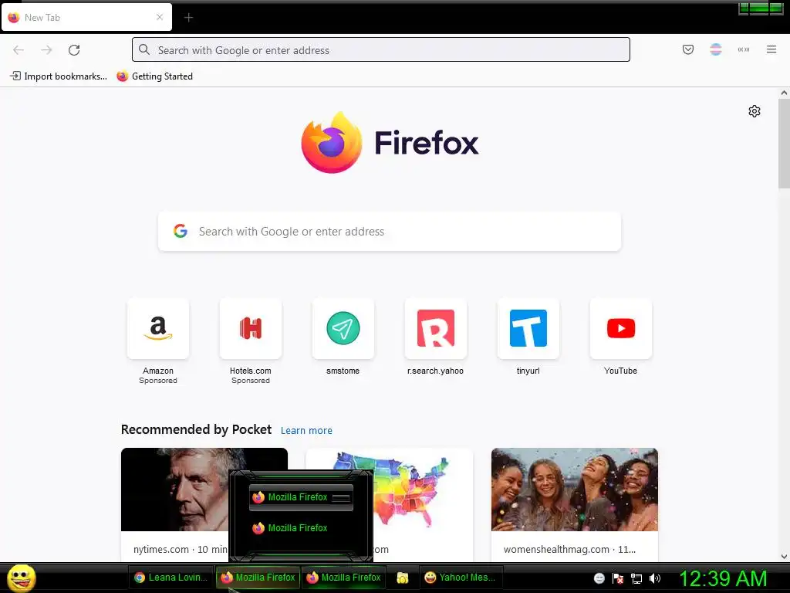This screenshot has height=593, width=790.
Task: Open the Firefox account avatar menu
Action: click(x=715, y=49)
